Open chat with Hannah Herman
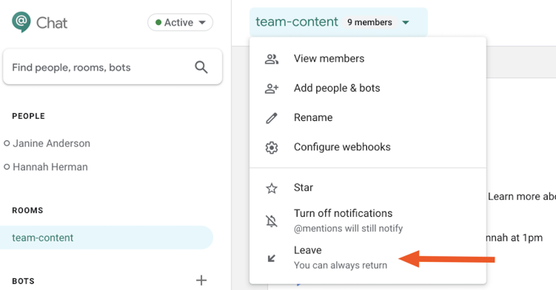Image resolution: width=556 pixels, height=290 pixels. coord(50,167)
